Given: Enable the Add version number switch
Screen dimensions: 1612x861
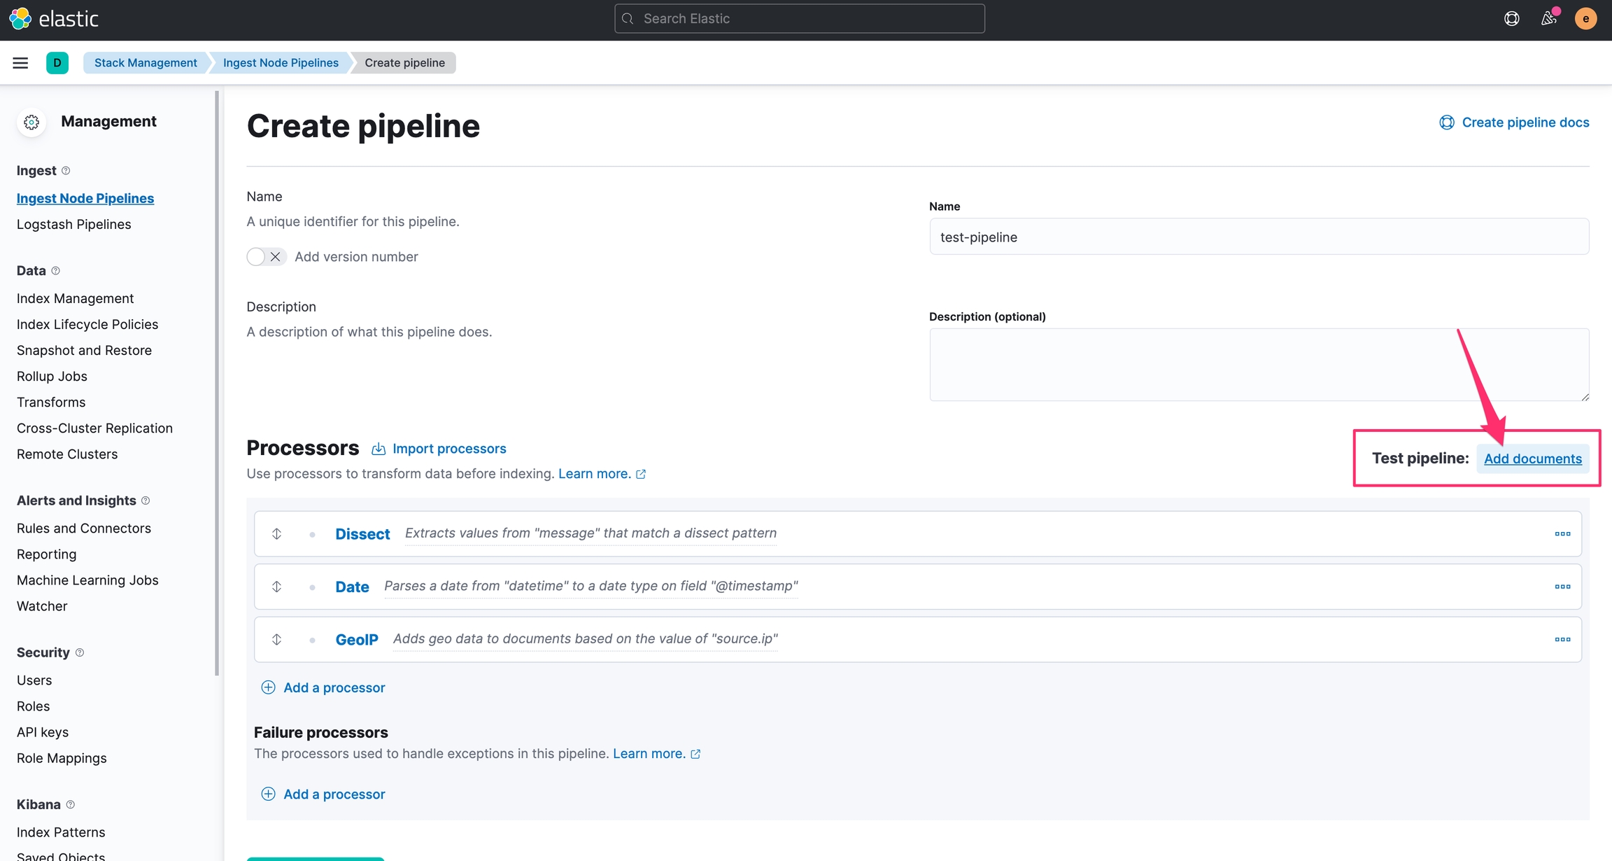Looking at the screenshot, I should click(266, 257).
